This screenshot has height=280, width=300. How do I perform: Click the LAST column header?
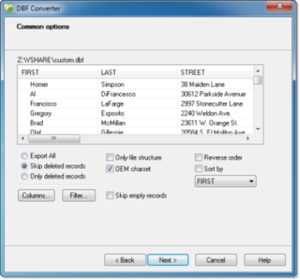click(137, 72)
